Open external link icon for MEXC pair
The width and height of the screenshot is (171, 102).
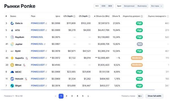[x=46, y=72]
